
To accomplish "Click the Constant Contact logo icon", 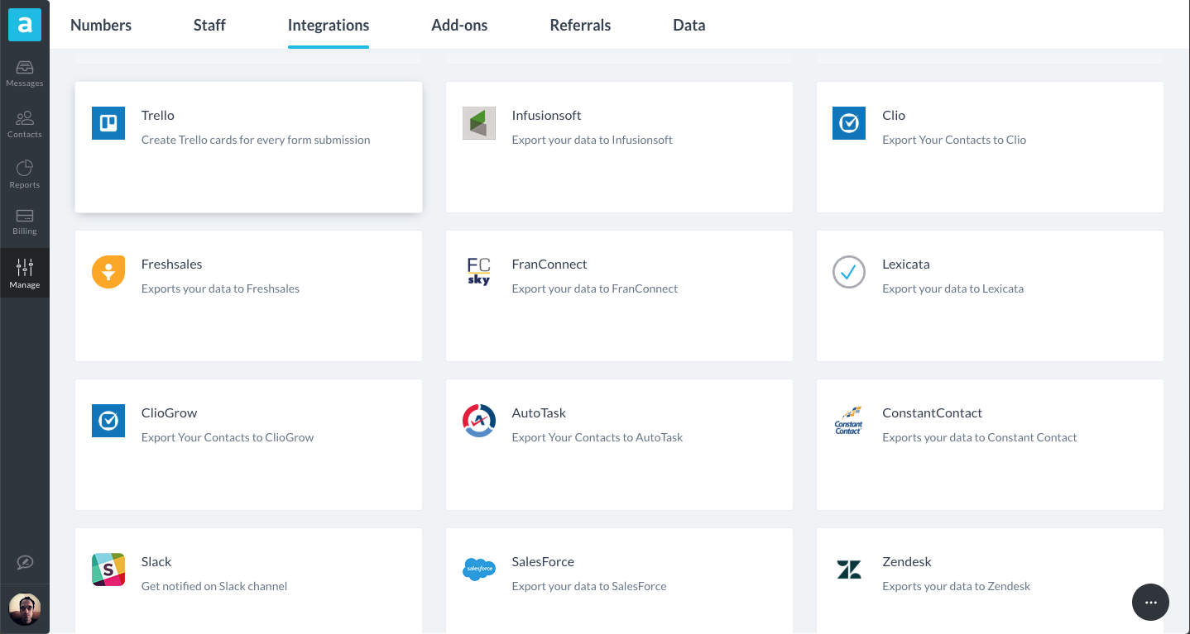I will [849, 421].
